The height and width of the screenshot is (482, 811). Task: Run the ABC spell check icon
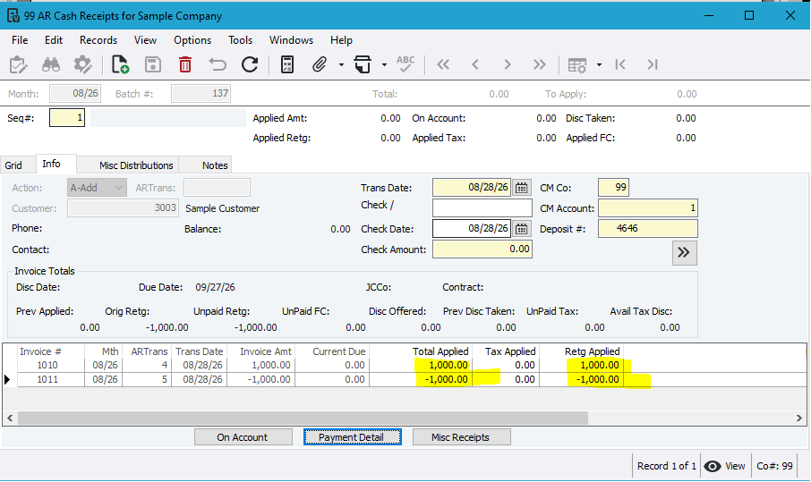point(405,64)
